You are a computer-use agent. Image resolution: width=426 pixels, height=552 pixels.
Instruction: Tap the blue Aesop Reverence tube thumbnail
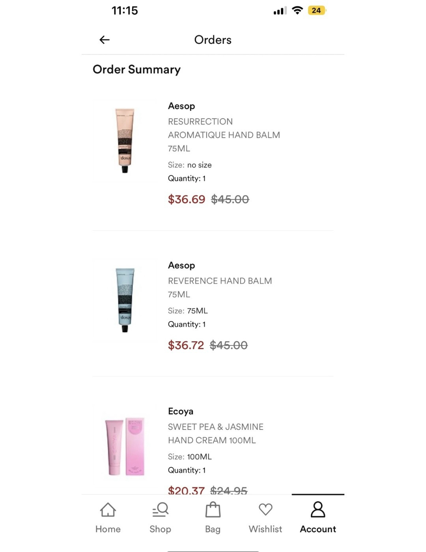point(125,300)
